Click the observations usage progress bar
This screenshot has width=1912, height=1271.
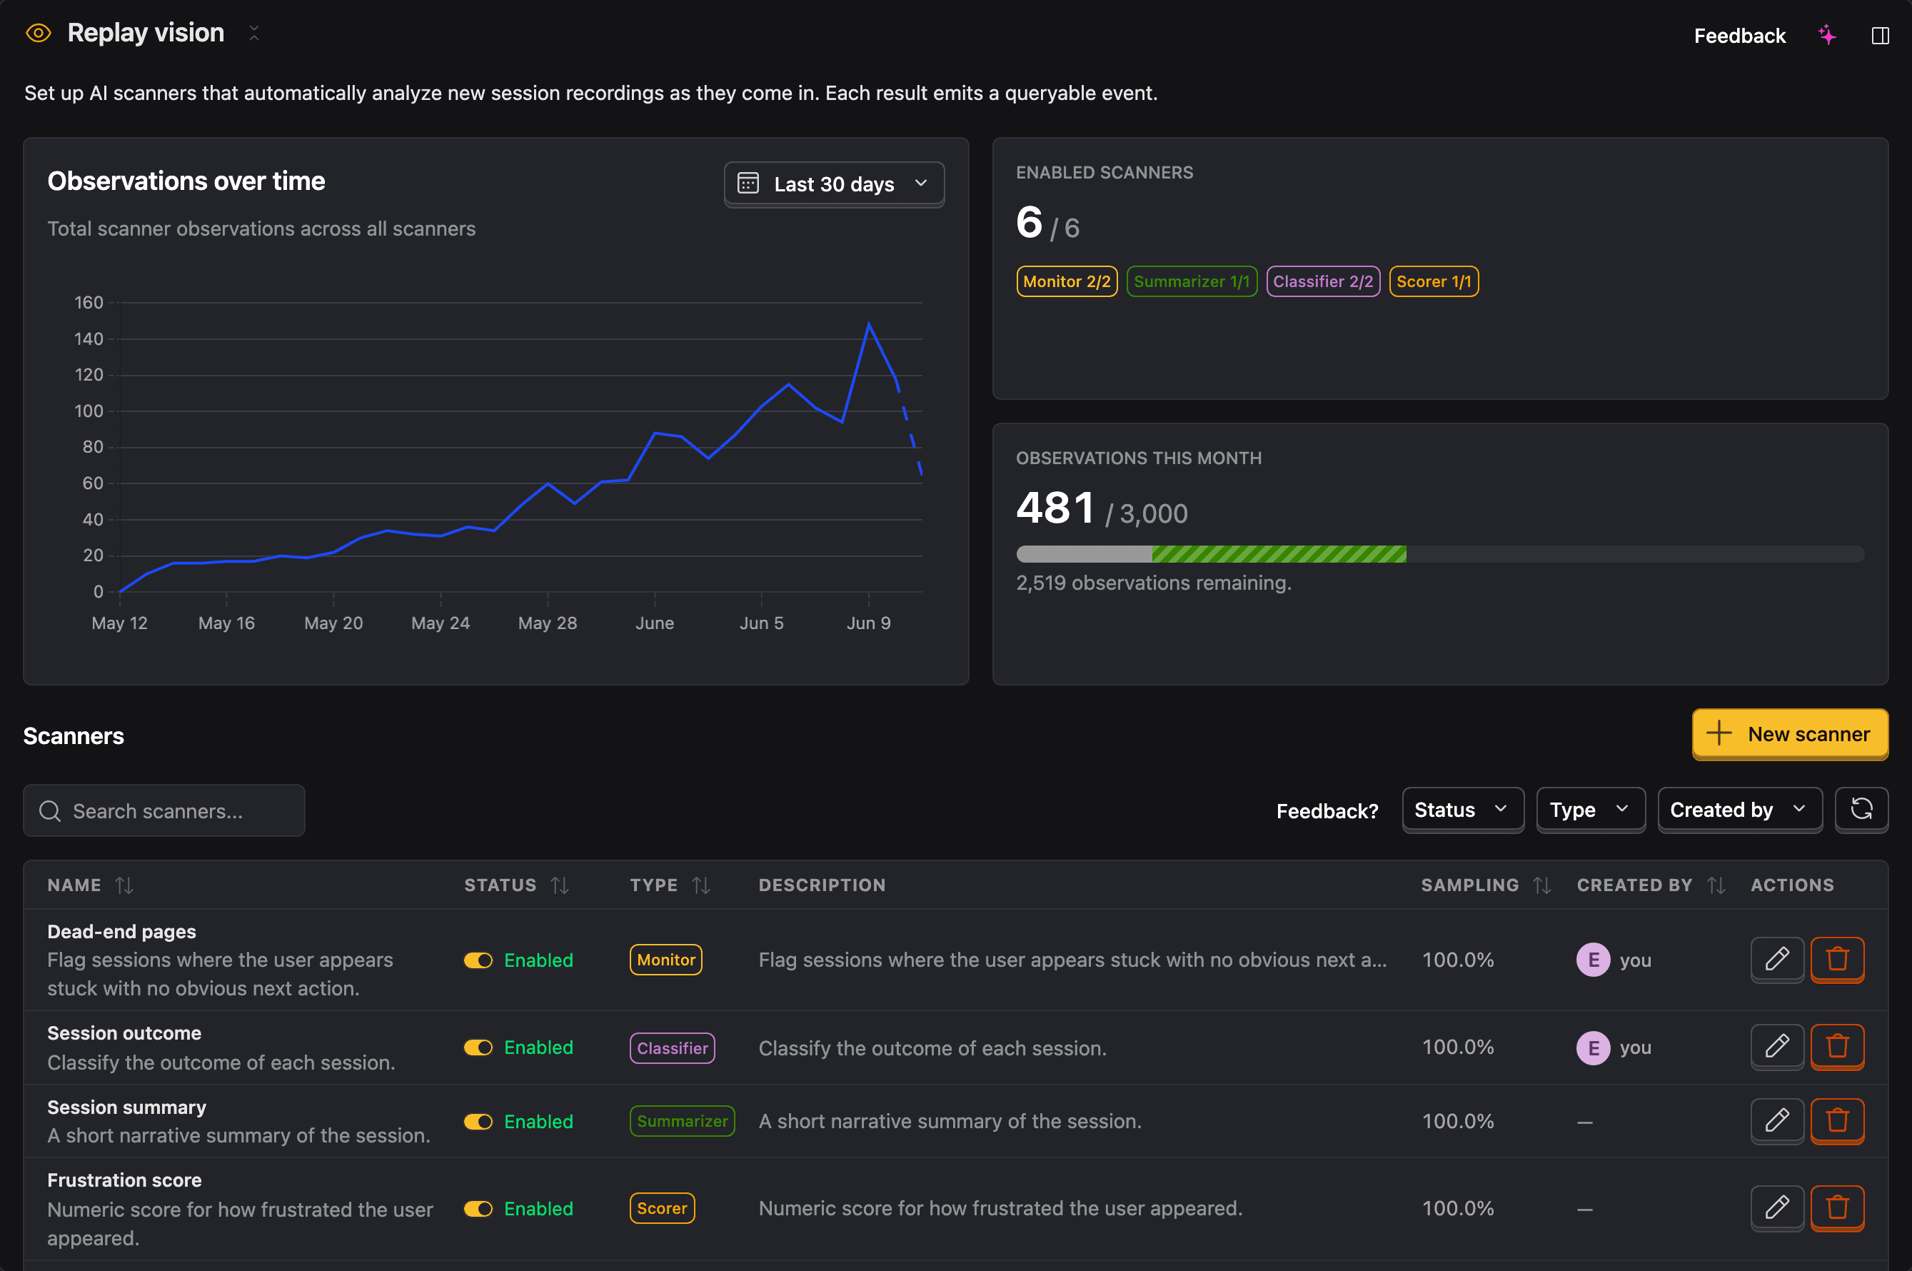click(1440, 553)
